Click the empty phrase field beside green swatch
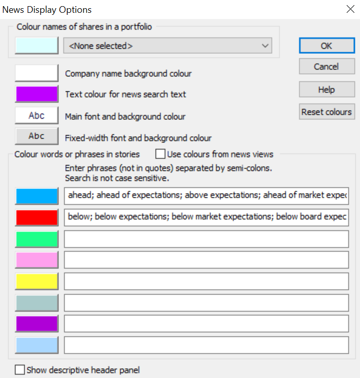 click(206, 239)
